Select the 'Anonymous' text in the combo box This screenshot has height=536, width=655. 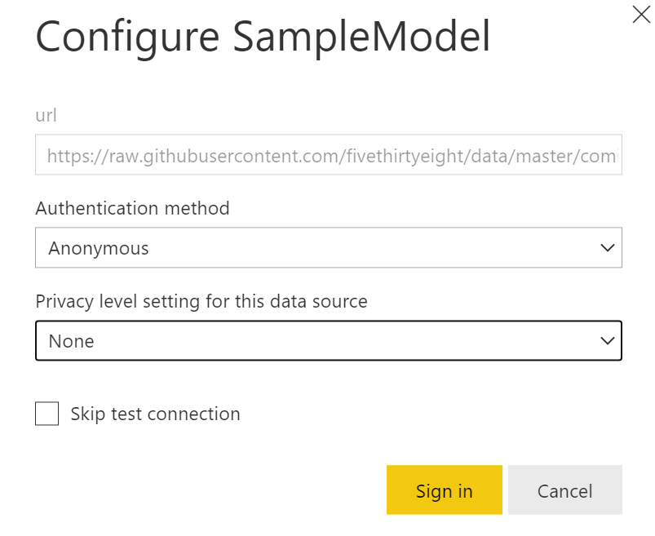99,249
